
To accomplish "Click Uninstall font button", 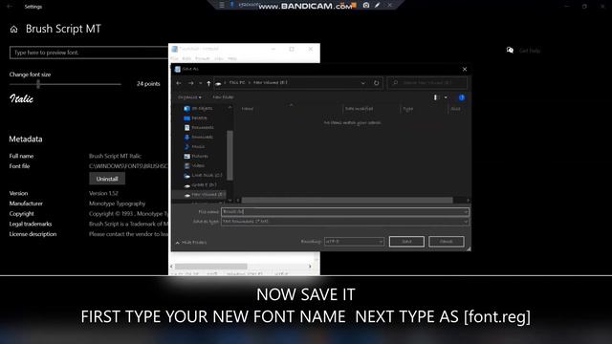I will 107,179.
